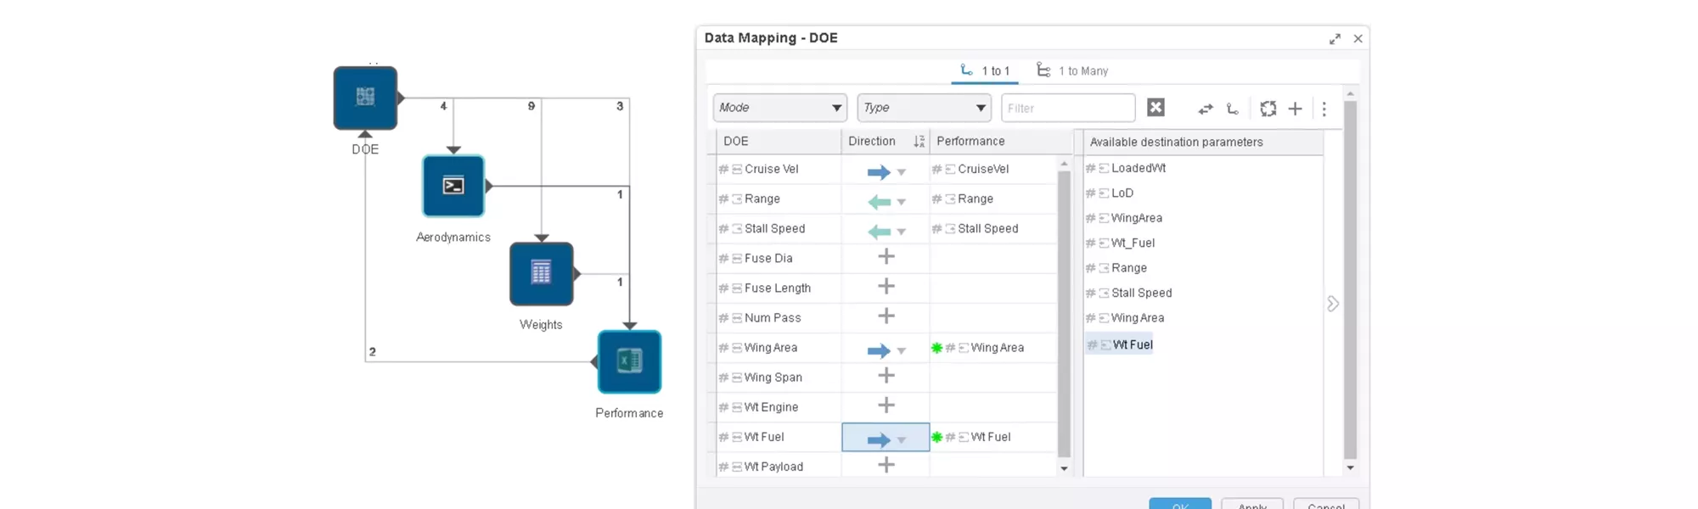Image resolution: width=1698 pixels, height=509 pixels.
Task: Select Cruise Vel in DOE column
Action: pos(771,169)
